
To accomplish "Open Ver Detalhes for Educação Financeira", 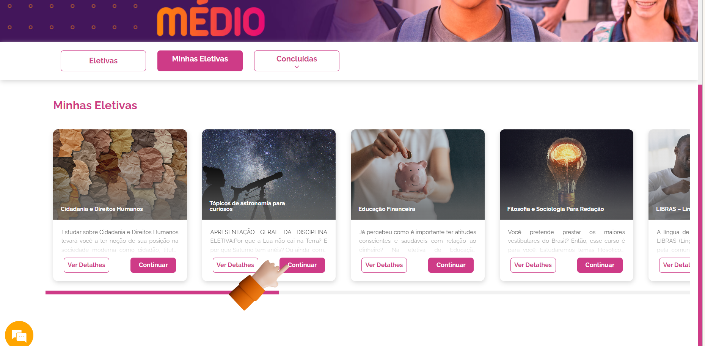I will [x=384, y=265].
